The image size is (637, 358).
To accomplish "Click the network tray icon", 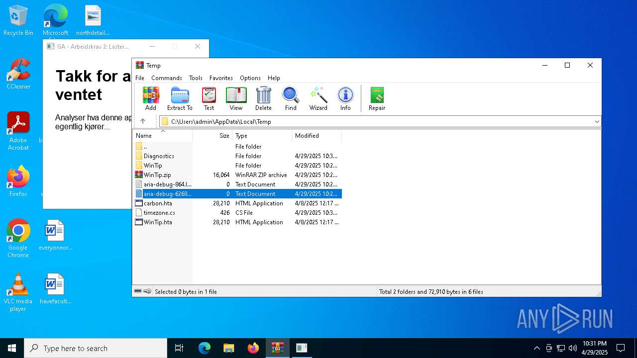I will coord(561,348).
